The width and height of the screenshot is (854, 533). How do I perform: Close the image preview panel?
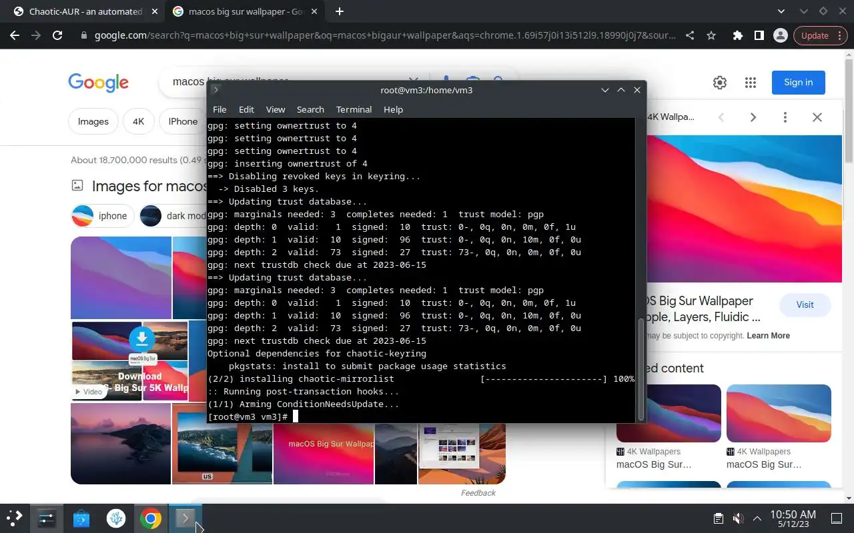point(817,117)
